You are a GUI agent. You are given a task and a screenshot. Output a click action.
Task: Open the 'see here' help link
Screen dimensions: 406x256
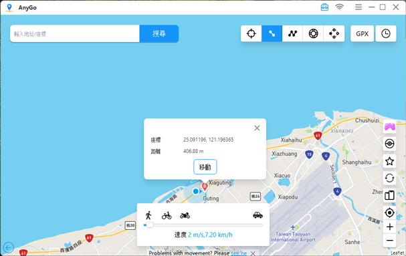pos(239,253)
